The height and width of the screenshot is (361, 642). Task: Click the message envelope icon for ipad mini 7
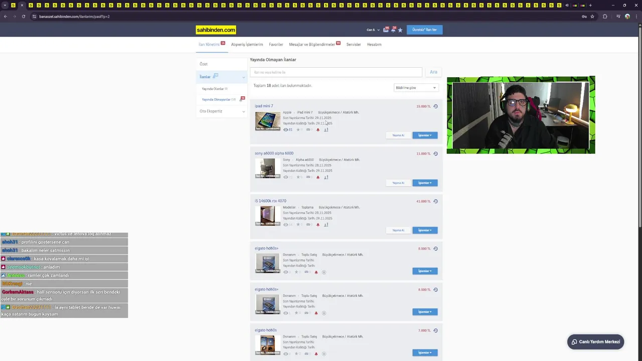coord(307,130)
